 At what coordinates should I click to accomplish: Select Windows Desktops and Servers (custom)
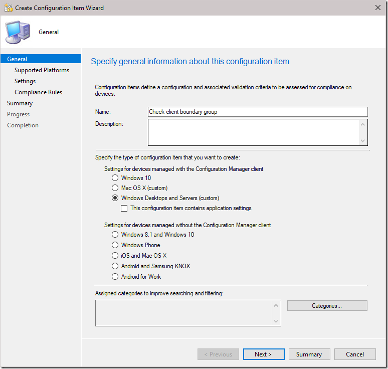[x=115, y=198]
